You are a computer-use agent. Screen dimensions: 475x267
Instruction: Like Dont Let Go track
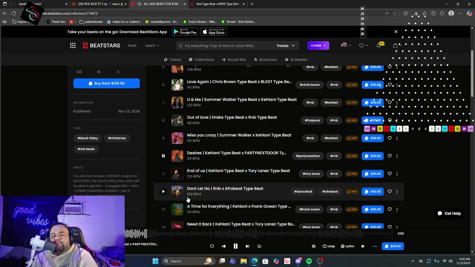click(390, 191)
